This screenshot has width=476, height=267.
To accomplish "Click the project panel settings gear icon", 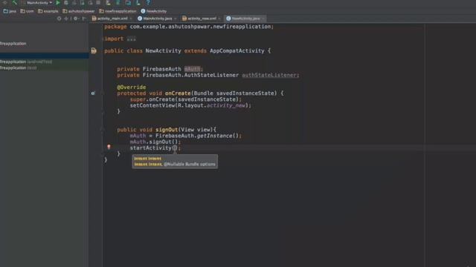I will (x=76, y=19).
